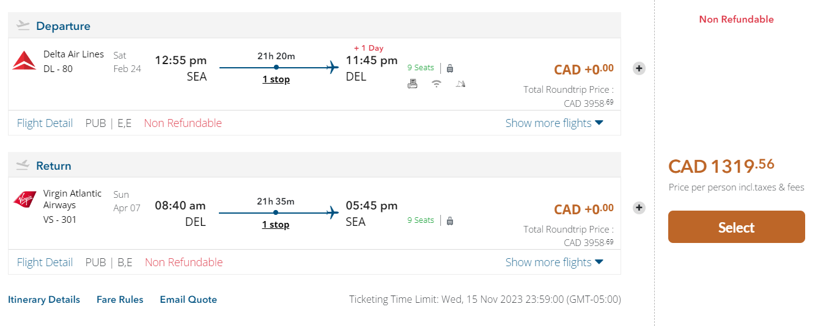Click the Delta Air Lines logo
Screen dimensions: 818x326
pyautogui.click(x=24, y=61)
